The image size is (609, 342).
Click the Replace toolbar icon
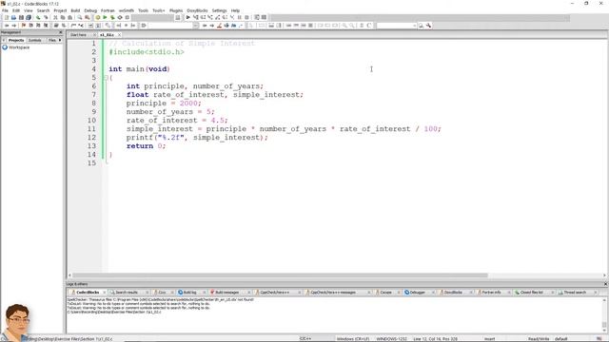pos(87,17)
